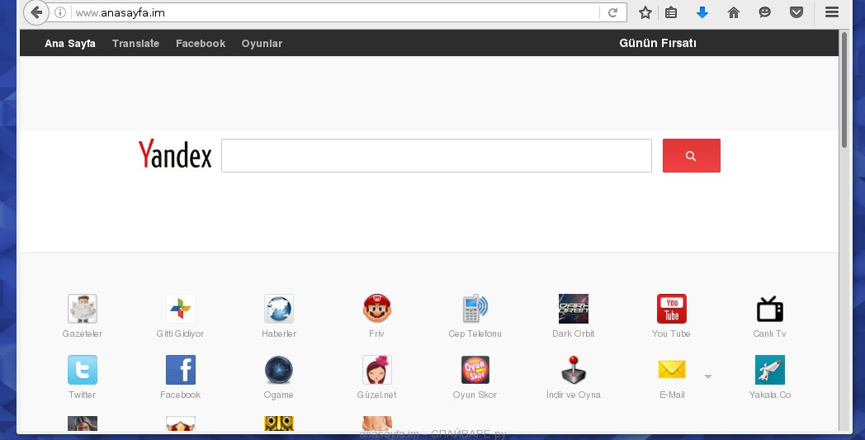Screen dimensions: 865x440
Task: Click the page vertical scrollbar
Action: click(844, 91)
